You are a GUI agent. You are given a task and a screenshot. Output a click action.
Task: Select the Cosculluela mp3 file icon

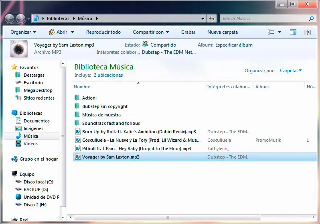(78, 140)
